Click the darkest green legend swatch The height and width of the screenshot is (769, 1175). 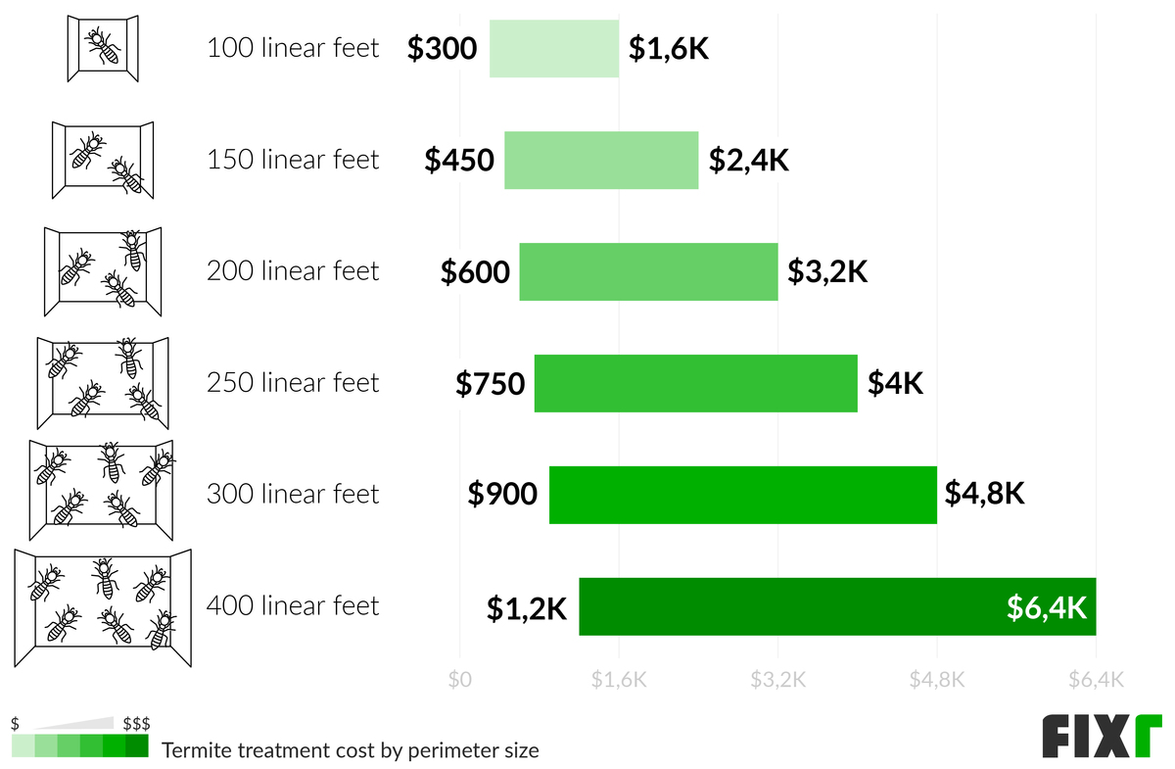click(x=137, y=747)
